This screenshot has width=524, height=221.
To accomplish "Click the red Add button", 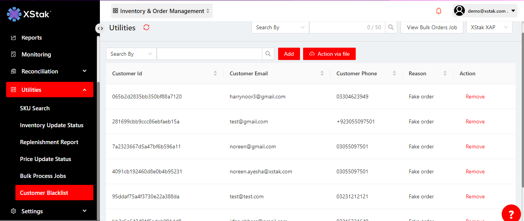I will point(289,54).
